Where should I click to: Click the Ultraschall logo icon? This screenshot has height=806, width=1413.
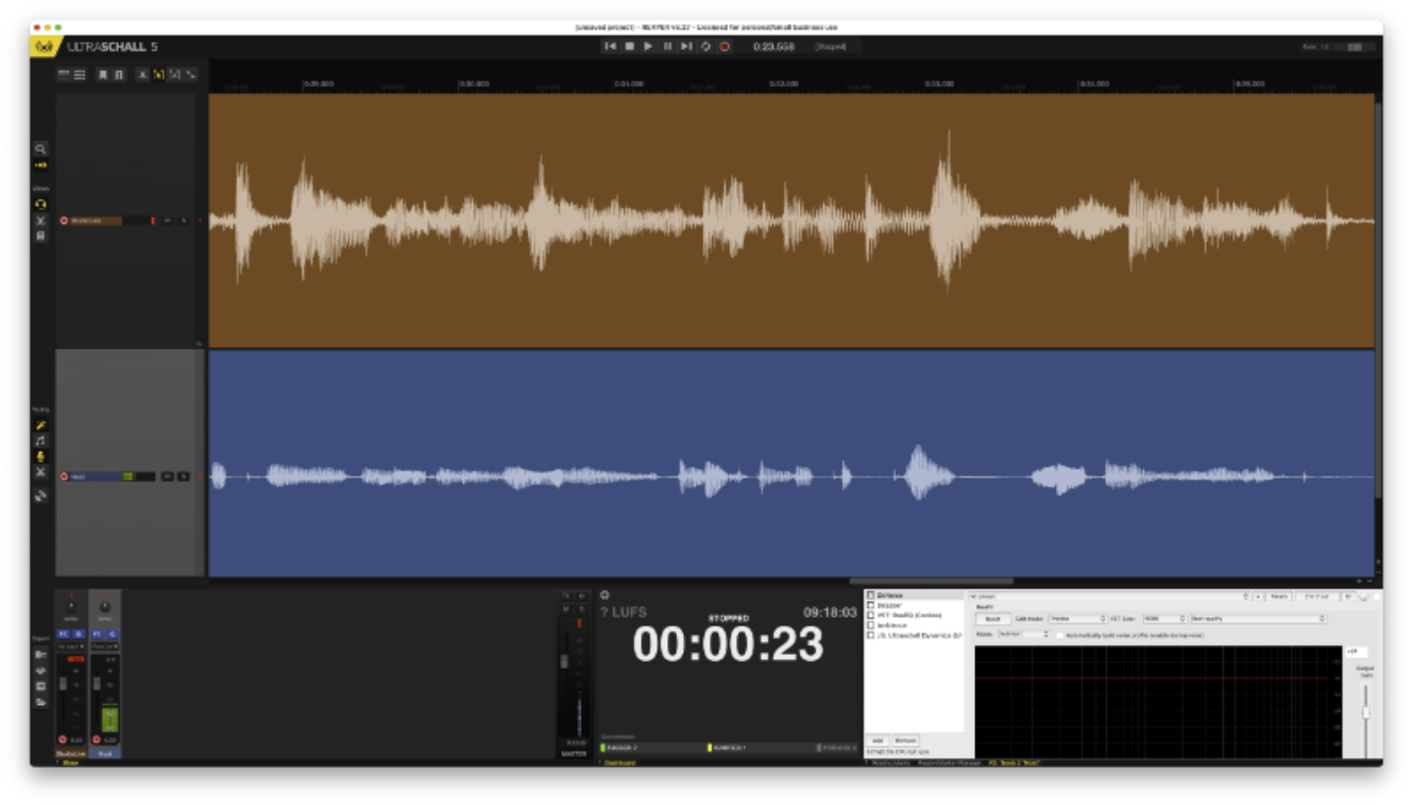(x=45, y=46)
